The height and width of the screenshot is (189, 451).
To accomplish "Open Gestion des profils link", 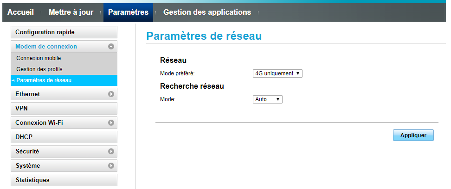I will click(39, 69).
